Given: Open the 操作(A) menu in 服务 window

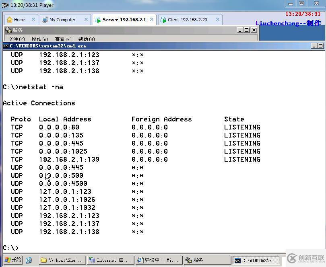Looking at the screenshot, I should click(40, 39).
